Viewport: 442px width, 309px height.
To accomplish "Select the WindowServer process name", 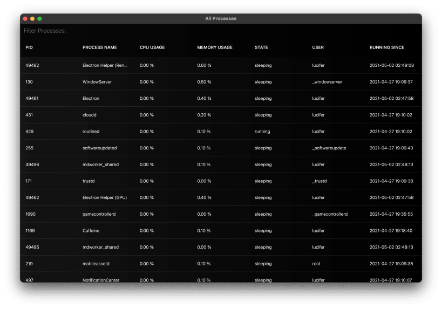I will [97, 82].
